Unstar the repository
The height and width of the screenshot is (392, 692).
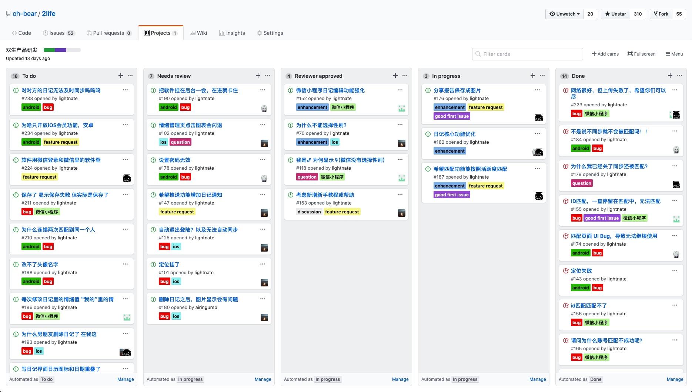pyautogui.click(x=615, y=14)
